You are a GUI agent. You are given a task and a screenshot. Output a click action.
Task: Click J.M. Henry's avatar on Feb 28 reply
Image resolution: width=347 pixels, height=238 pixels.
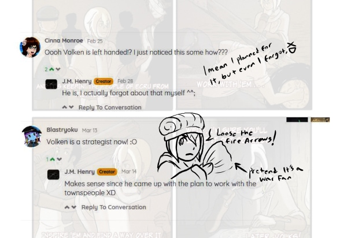coord(51,84)
